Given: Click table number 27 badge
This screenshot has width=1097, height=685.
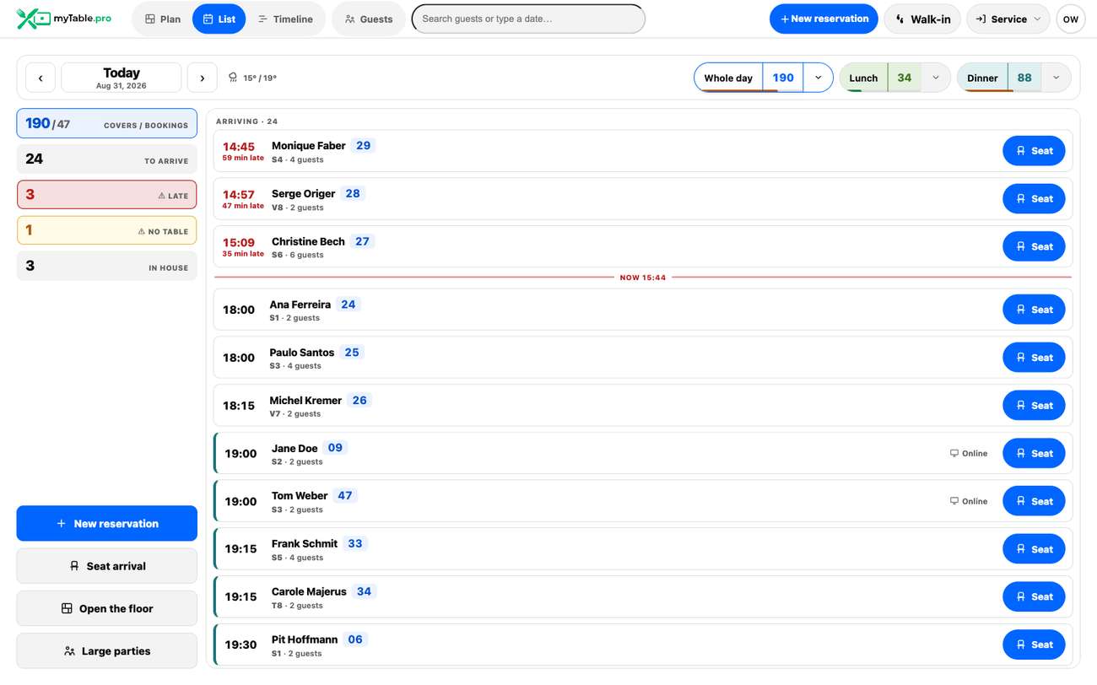Looking at the screenshot, I should [362, 241].
